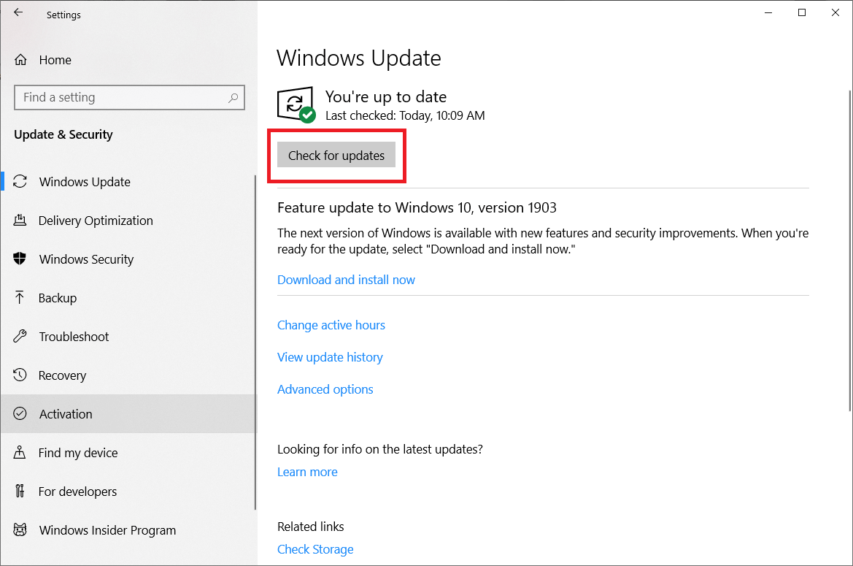Image resolution: width=853 pixels, height=566 pixels.
Task: Click the Windows Security shield icon
Action: [20, 259]
